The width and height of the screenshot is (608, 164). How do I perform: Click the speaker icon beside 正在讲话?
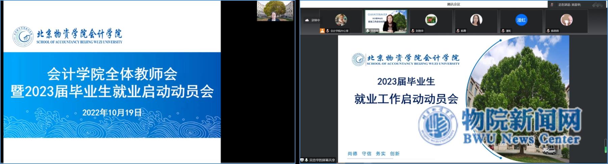tap(552, 5)
